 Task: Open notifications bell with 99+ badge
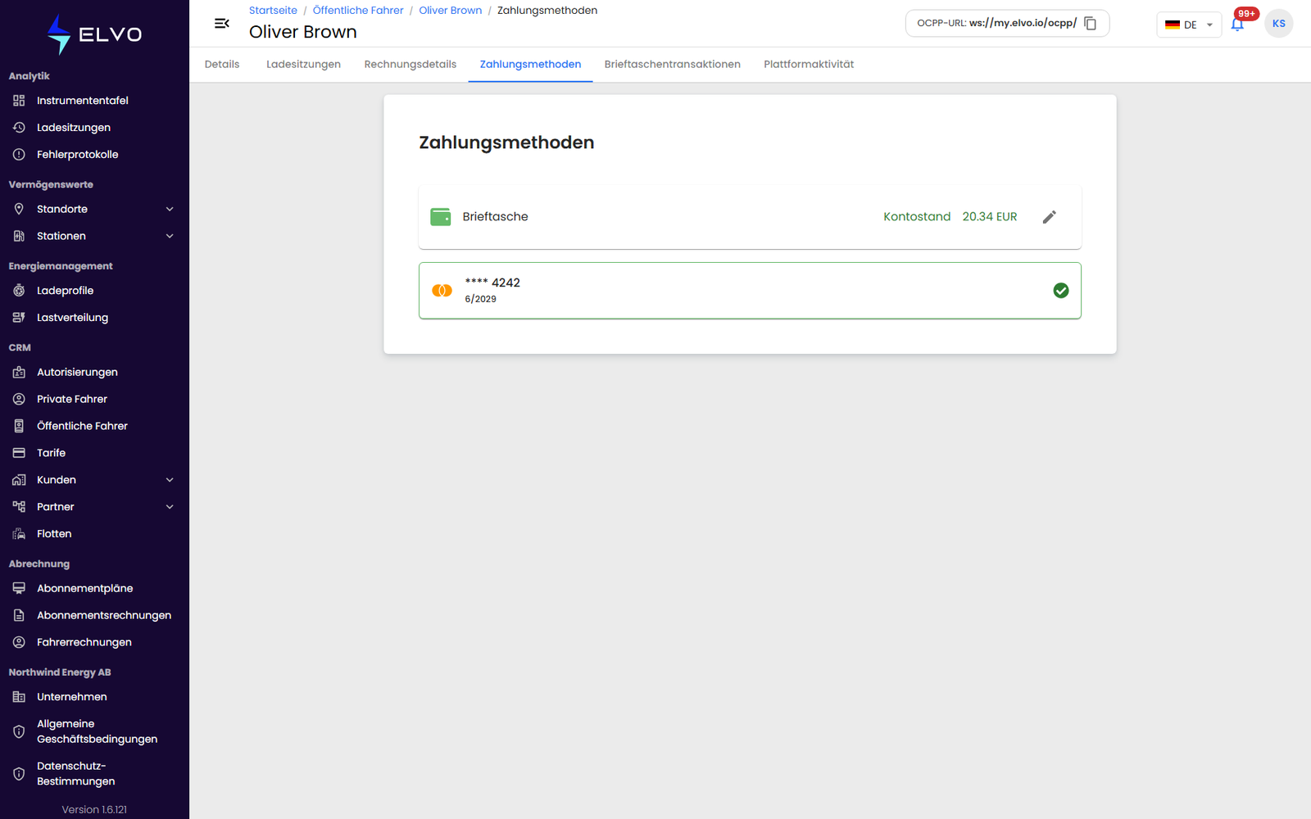click(1237, 24)
